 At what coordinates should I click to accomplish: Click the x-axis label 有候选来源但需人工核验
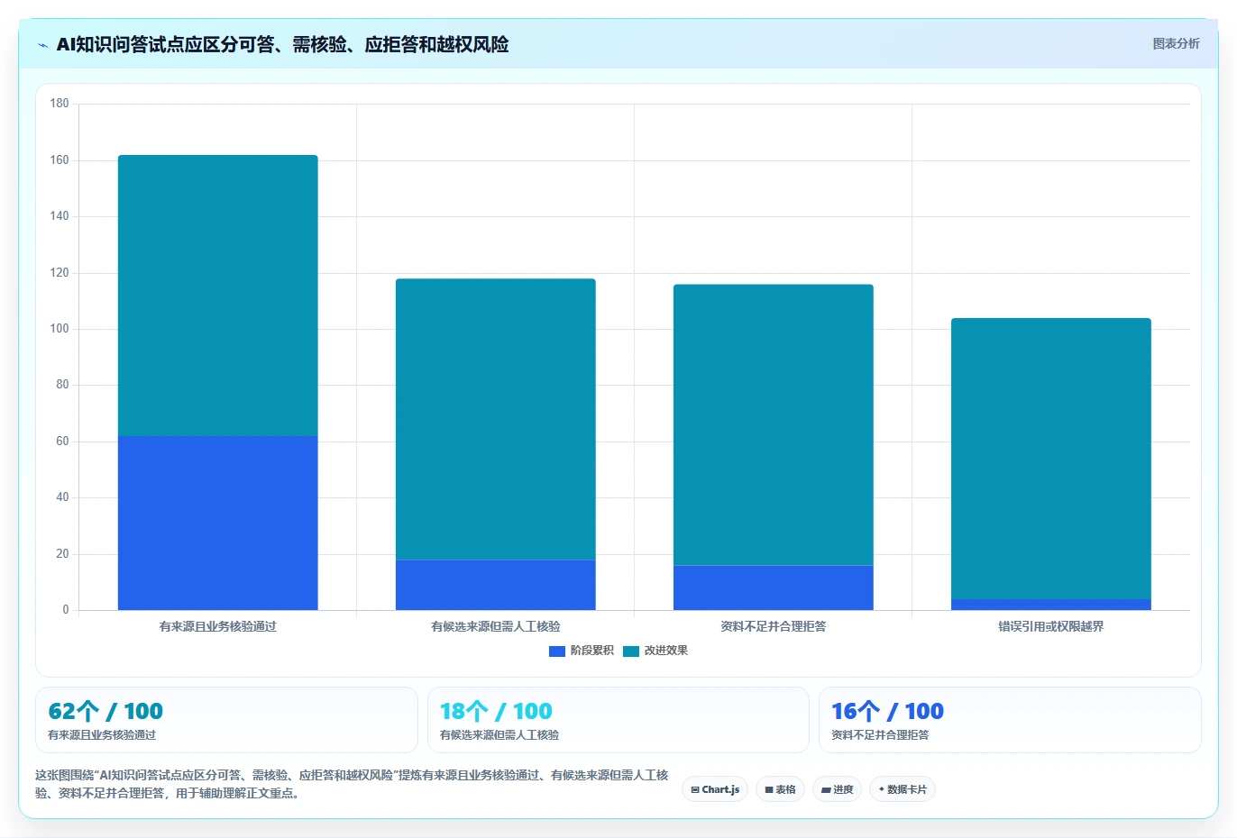(496, 626)
